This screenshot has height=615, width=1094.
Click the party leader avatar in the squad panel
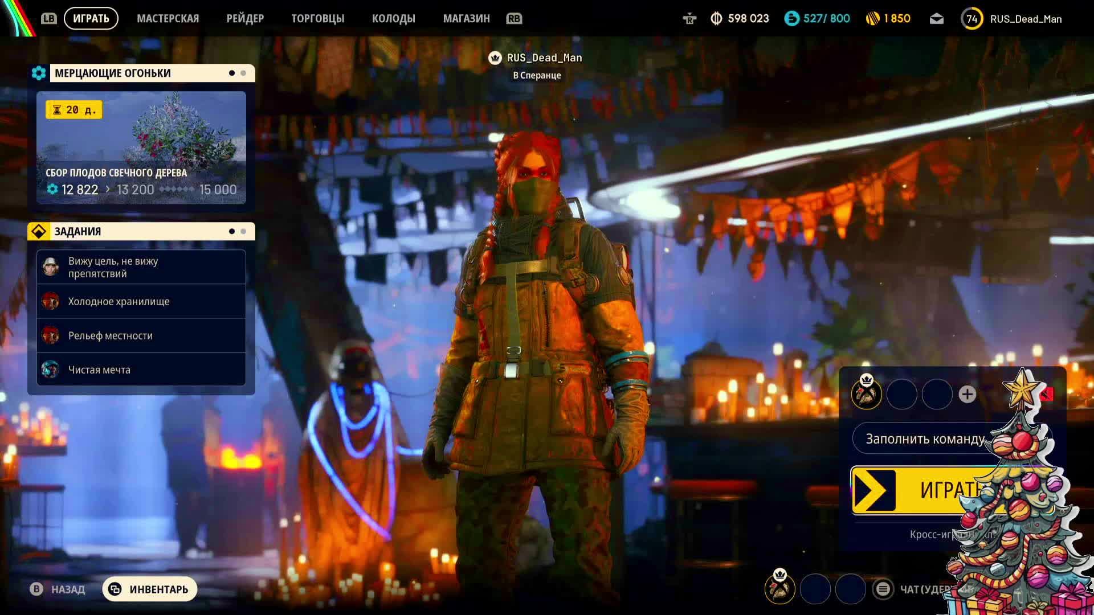pyautogui.click(x=866, y=393)
